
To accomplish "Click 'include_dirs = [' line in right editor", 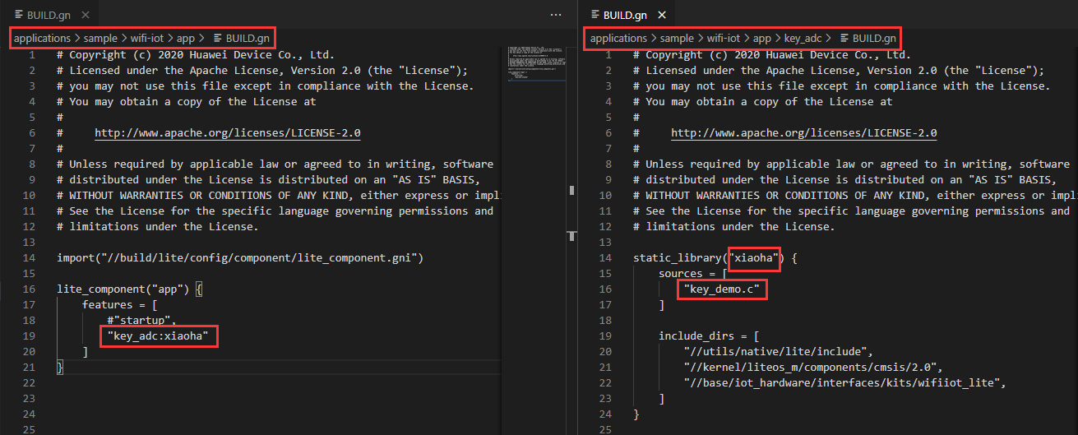I will tap(709, 336).
